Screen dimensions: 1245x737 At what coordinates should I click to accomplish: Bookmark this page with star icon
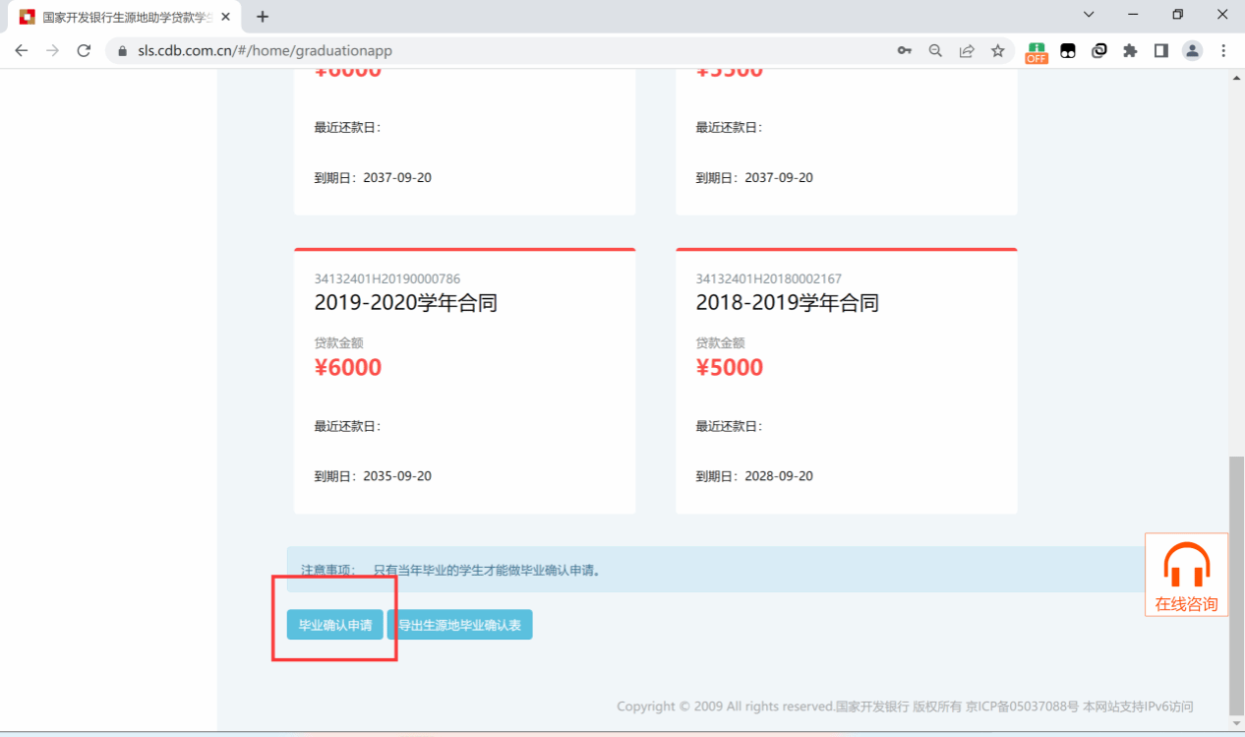998,50
